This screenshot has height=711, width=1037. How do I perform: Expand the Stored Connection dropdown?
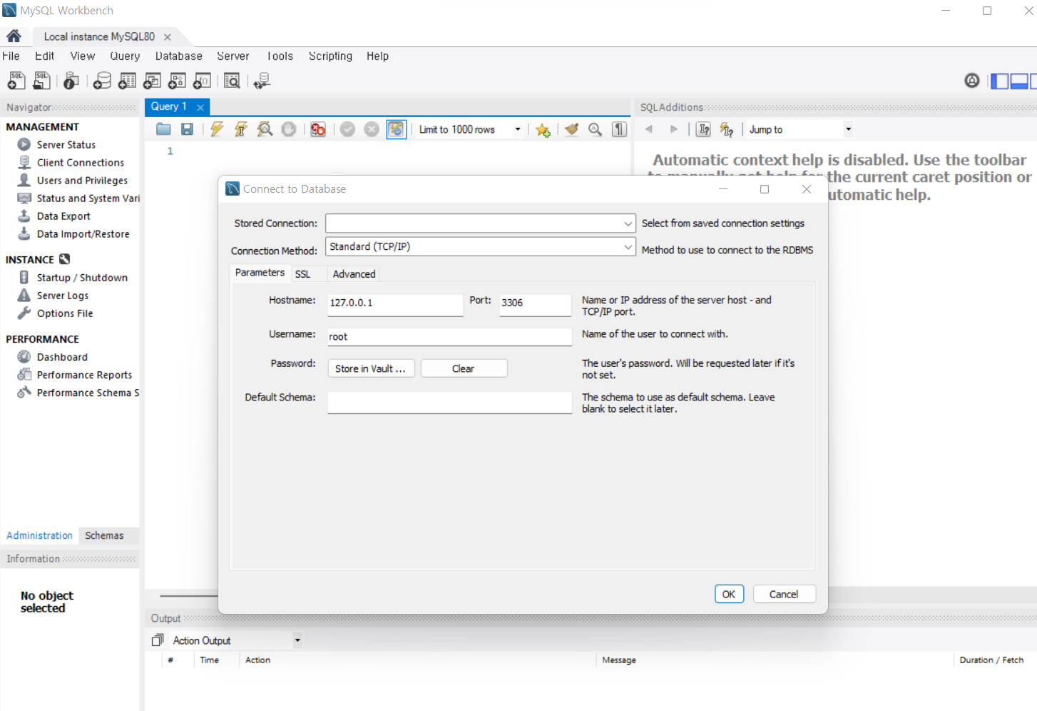(x=628, y=223)
